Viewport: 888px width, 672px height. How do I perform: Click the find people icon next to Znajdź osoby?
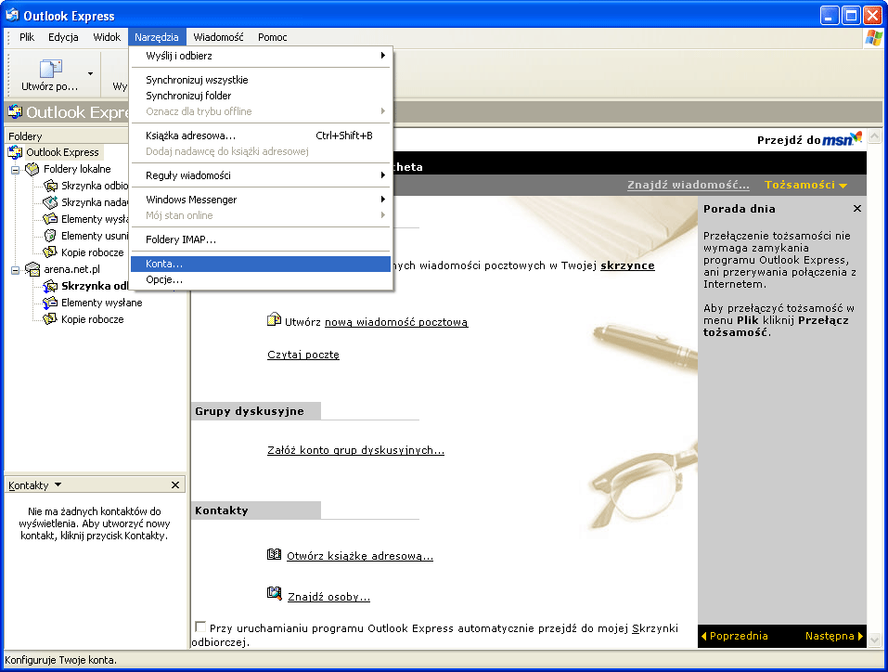click(274, 593)
